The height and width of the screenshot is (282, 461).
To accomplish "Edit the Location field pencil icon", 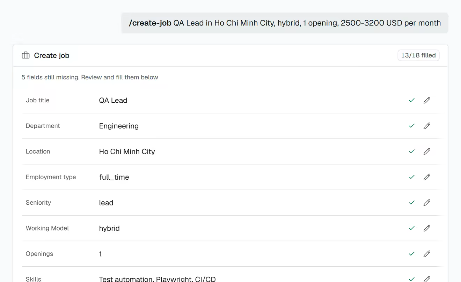I will [427, 151].
